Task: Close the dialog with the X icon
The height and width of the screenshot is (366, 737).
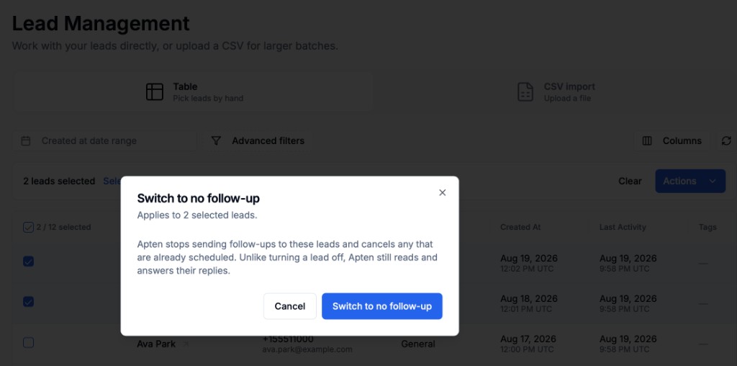Action: (x=442, y=192)
